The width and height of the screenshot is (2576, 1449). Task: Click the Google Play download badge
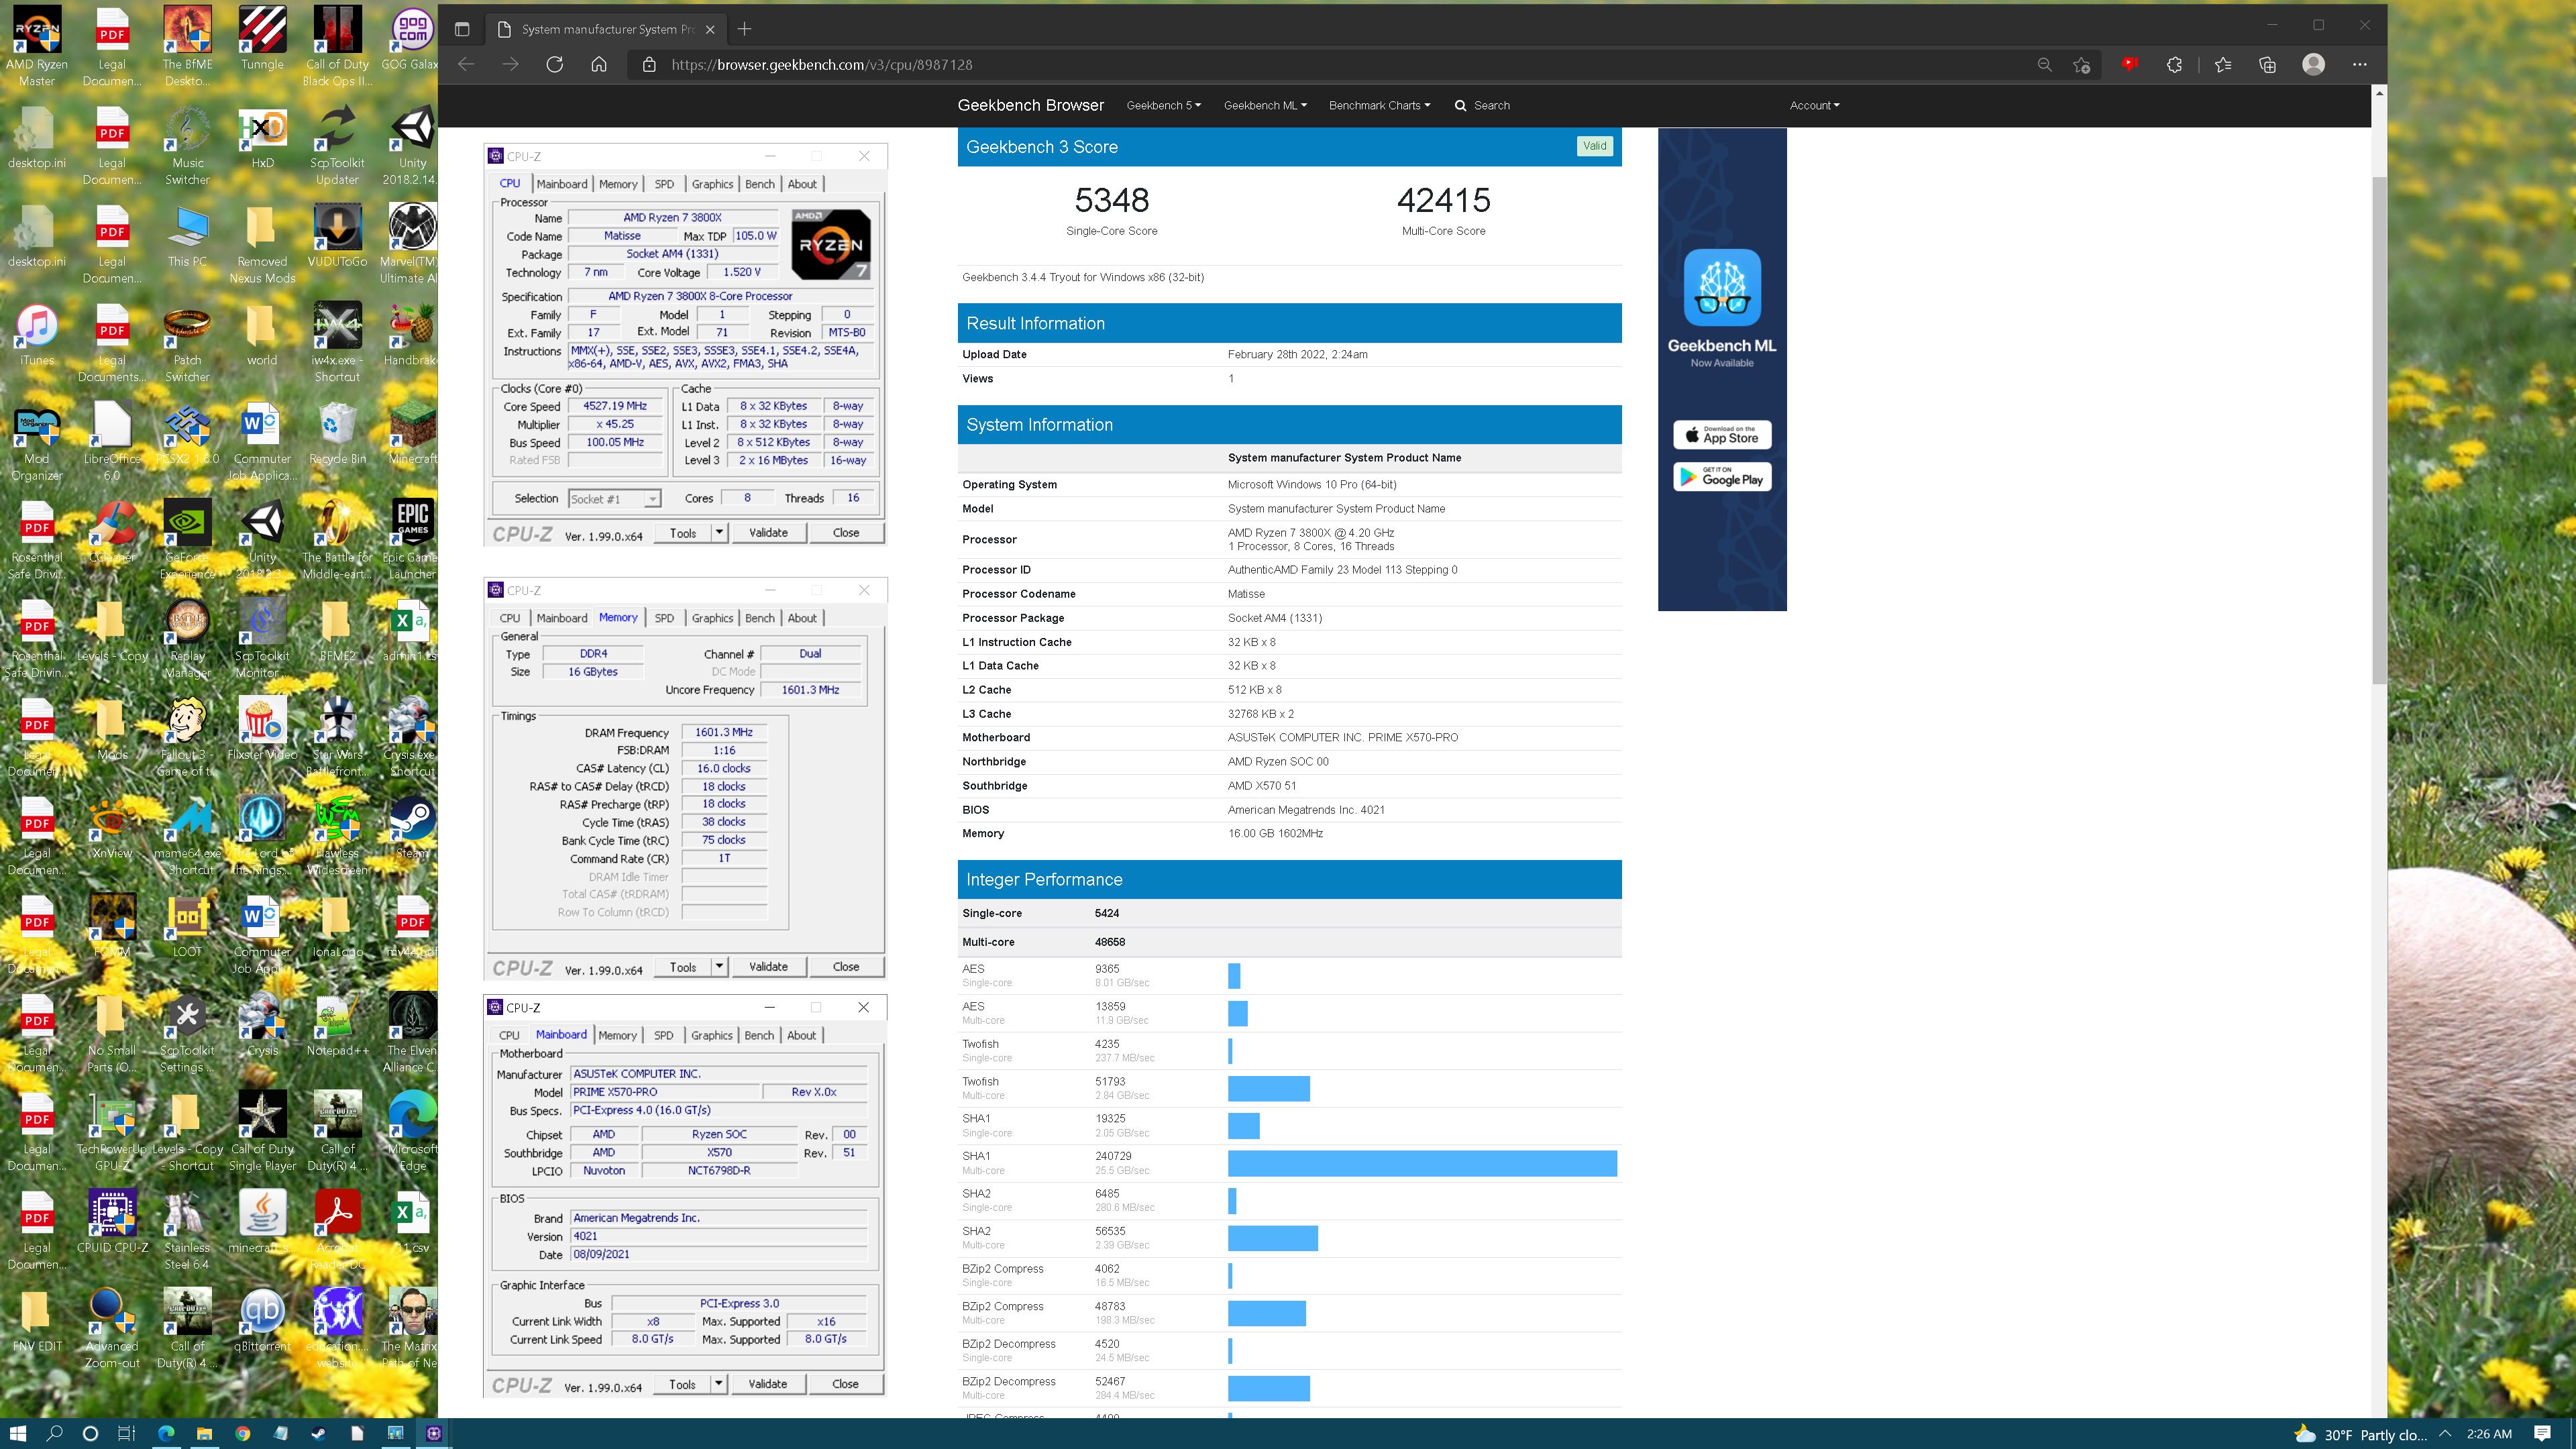coord(1722,477)
